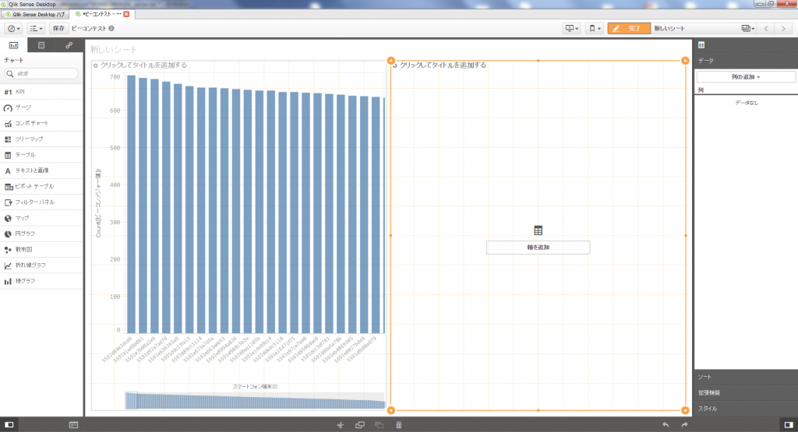Open the 列の追加 dropdown
Image resolution: width=798 pixels, height=432 pixels.
click(745, 77)
